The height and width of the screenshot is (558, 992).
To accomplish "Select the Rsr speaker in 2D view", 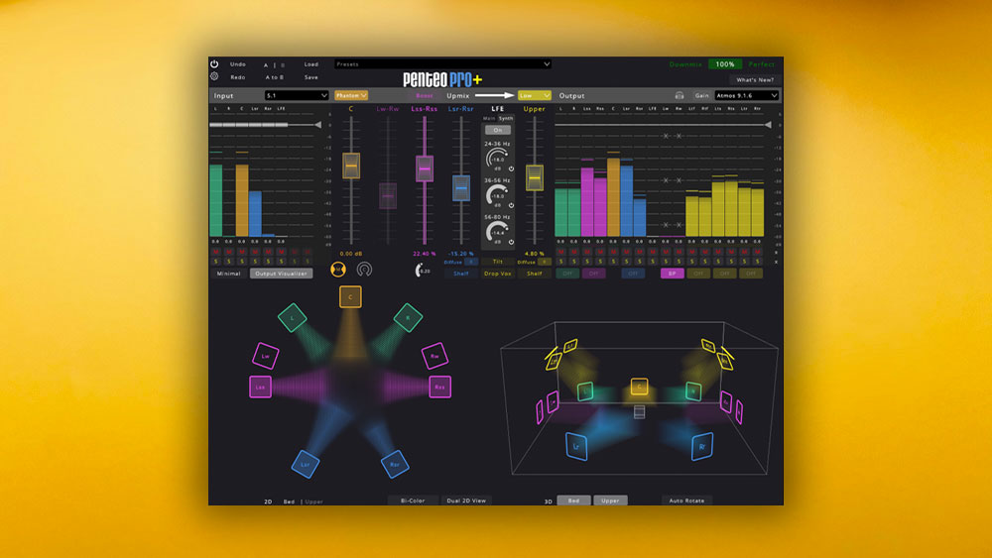I will coord(395,464).
